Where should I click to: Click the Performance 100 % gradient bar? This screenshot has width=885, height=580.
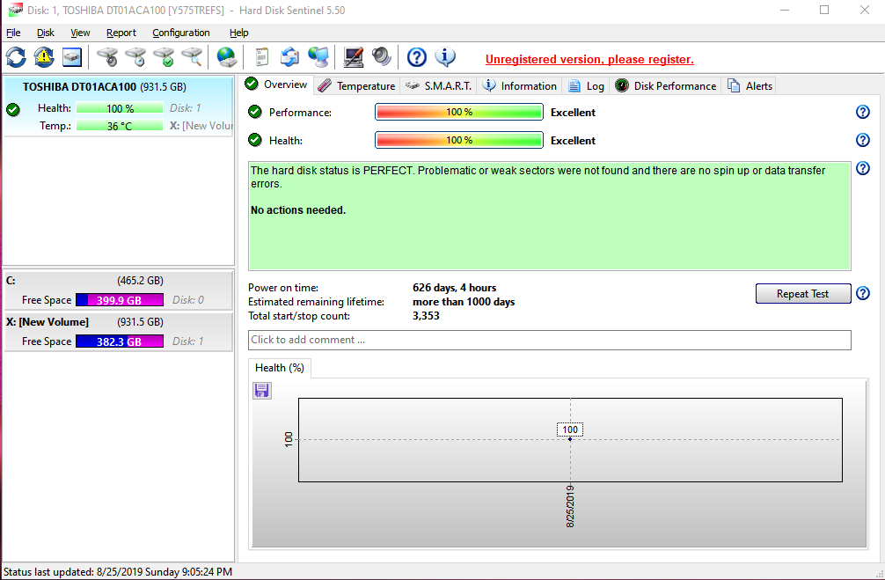tap(459, 112)
